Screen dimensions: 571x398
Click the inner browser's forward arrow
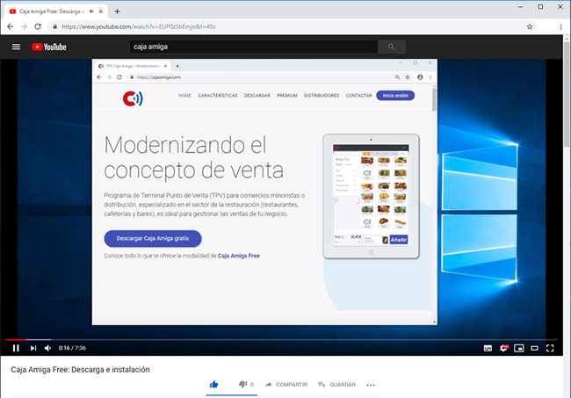pyautogui.click(x=109, y=77)
